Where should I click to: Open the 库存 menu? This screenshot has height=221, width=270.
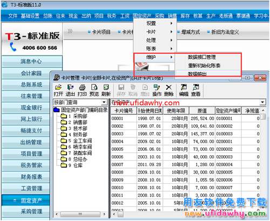[x=185, y=16]
